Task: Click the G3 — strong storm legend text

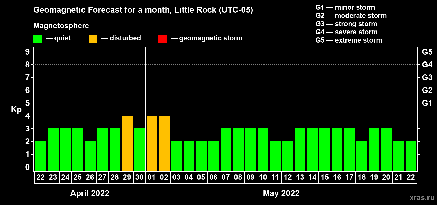Action: (x=346, y=24)
